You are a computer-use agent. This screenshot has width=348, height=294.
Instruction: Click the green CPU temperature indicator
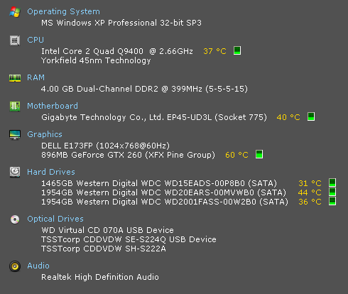tap(237, 50)
